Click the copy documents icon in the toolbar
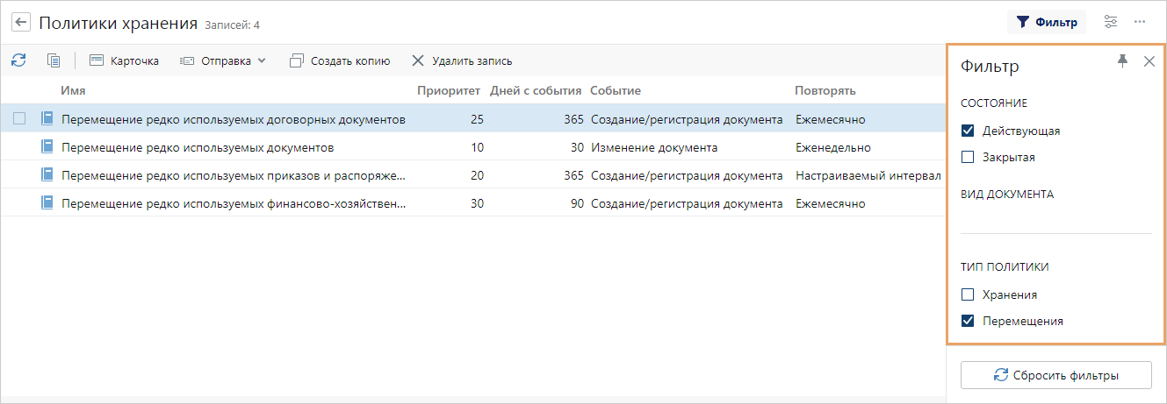1167x404 pixels. pos(54,60)
